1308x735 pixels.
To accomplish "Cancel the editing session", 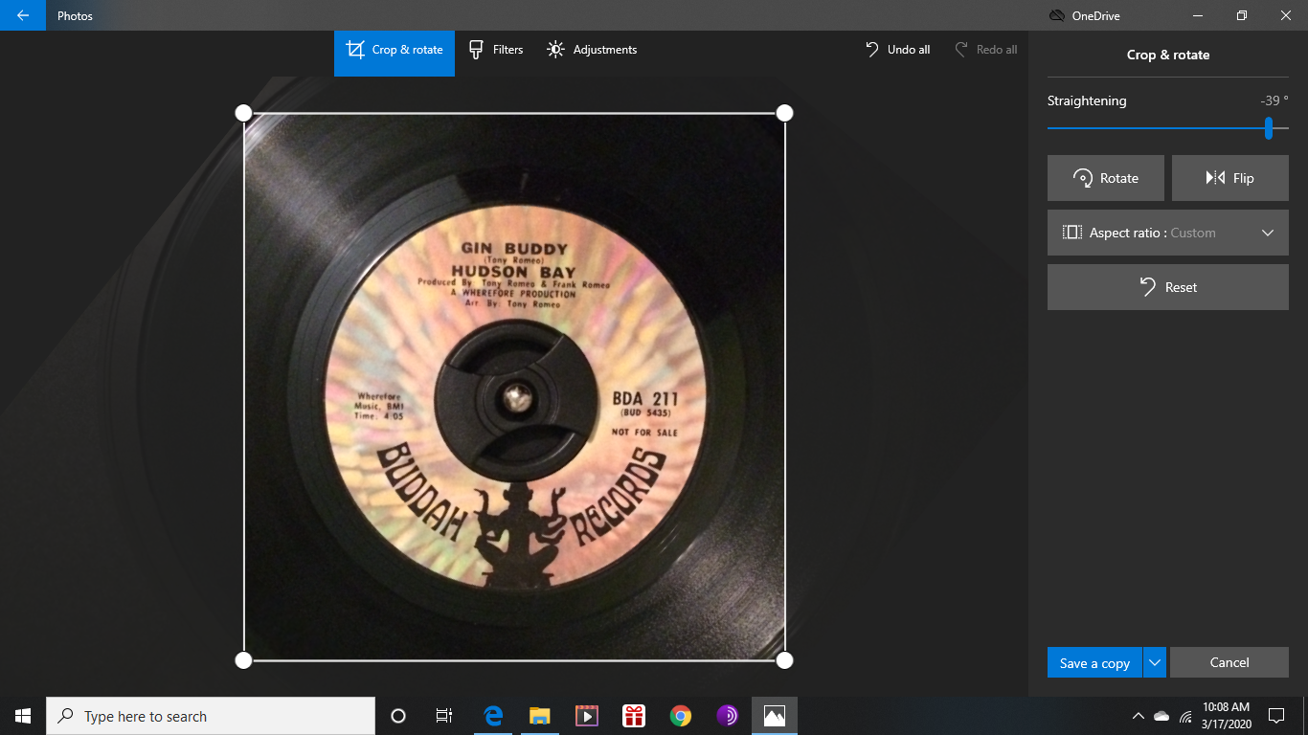I will [x=1229, y=662].
